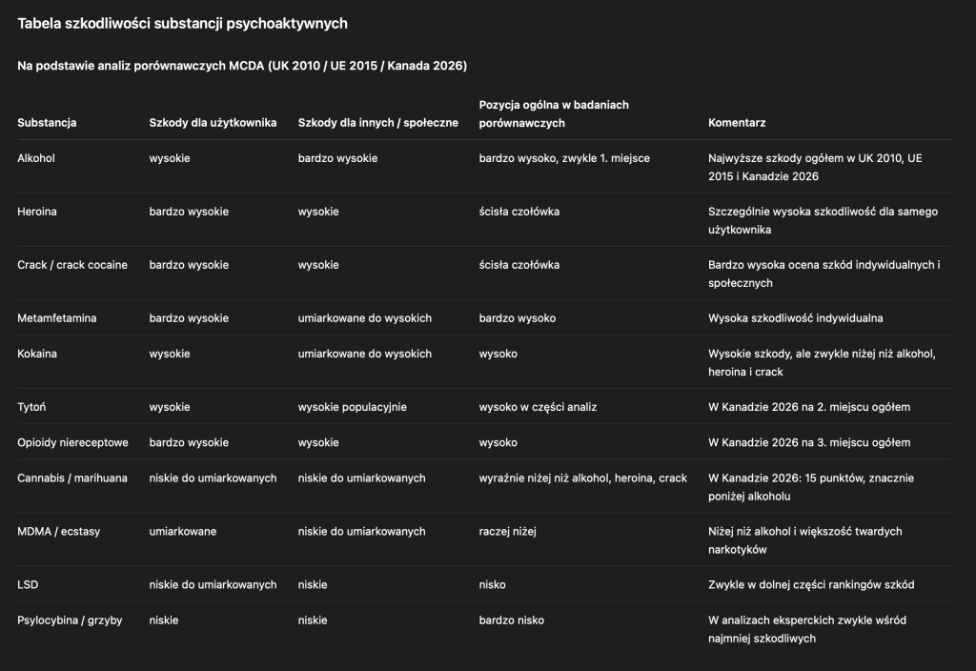This screenshot has height=671, width=976.
Task: Click the 'Szkody dla użytkownika' column header
Action: click(x=213, y=123)
